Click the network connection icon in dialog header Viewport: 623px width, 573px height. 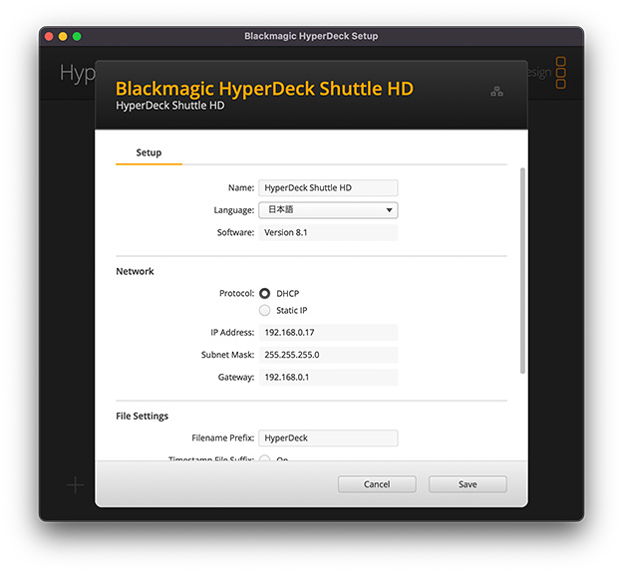tap(496, 92)
